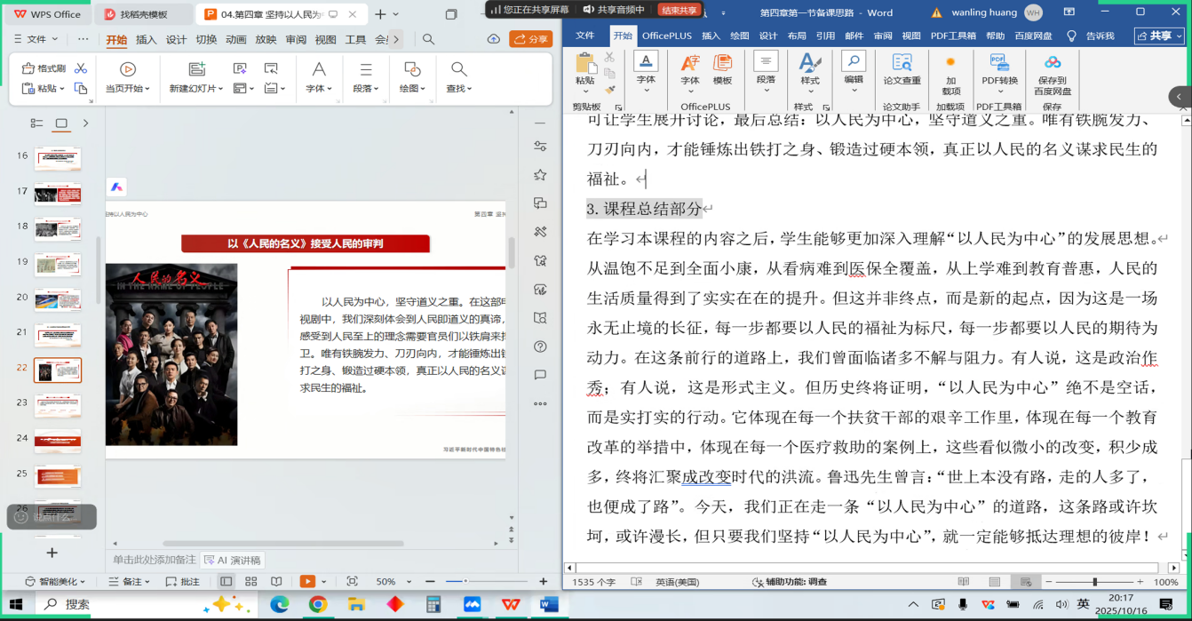The image size is (1192, 621).
Task: Open the AI 演讲稿 speech draft tool
Action: (232, 560)
